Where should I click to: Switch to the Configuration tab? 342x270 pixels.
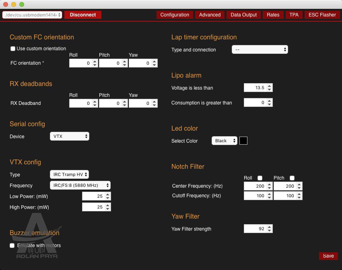pos(175,15)
